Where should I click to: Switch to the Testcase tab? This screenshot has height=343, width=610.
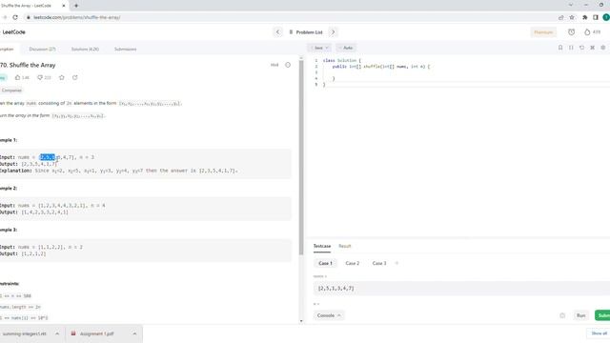point(322,246)
